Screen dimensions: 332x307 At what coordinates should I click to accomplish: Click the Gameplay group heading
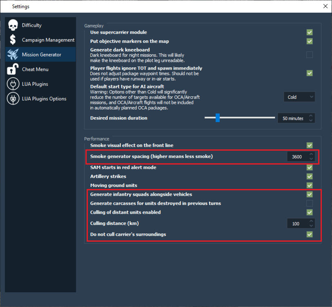click(94, 26)
